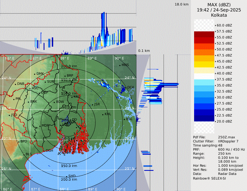Click the Rainbow SELEX-SI text
The height and width of the screenshot is (191, 247).
[x=209, y=178]
